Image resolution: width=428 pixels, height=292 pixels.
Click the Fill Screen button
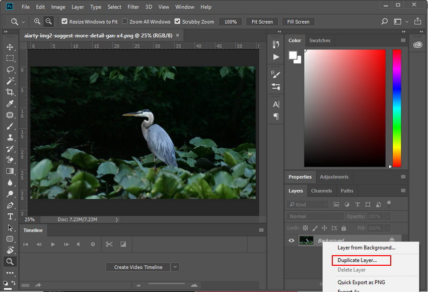click(298, 22)
